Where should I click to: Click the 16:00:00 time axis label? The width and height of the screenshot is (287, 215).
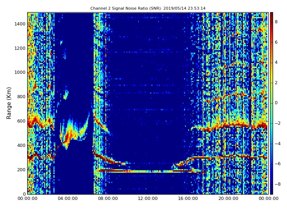[x=188, y=199]
